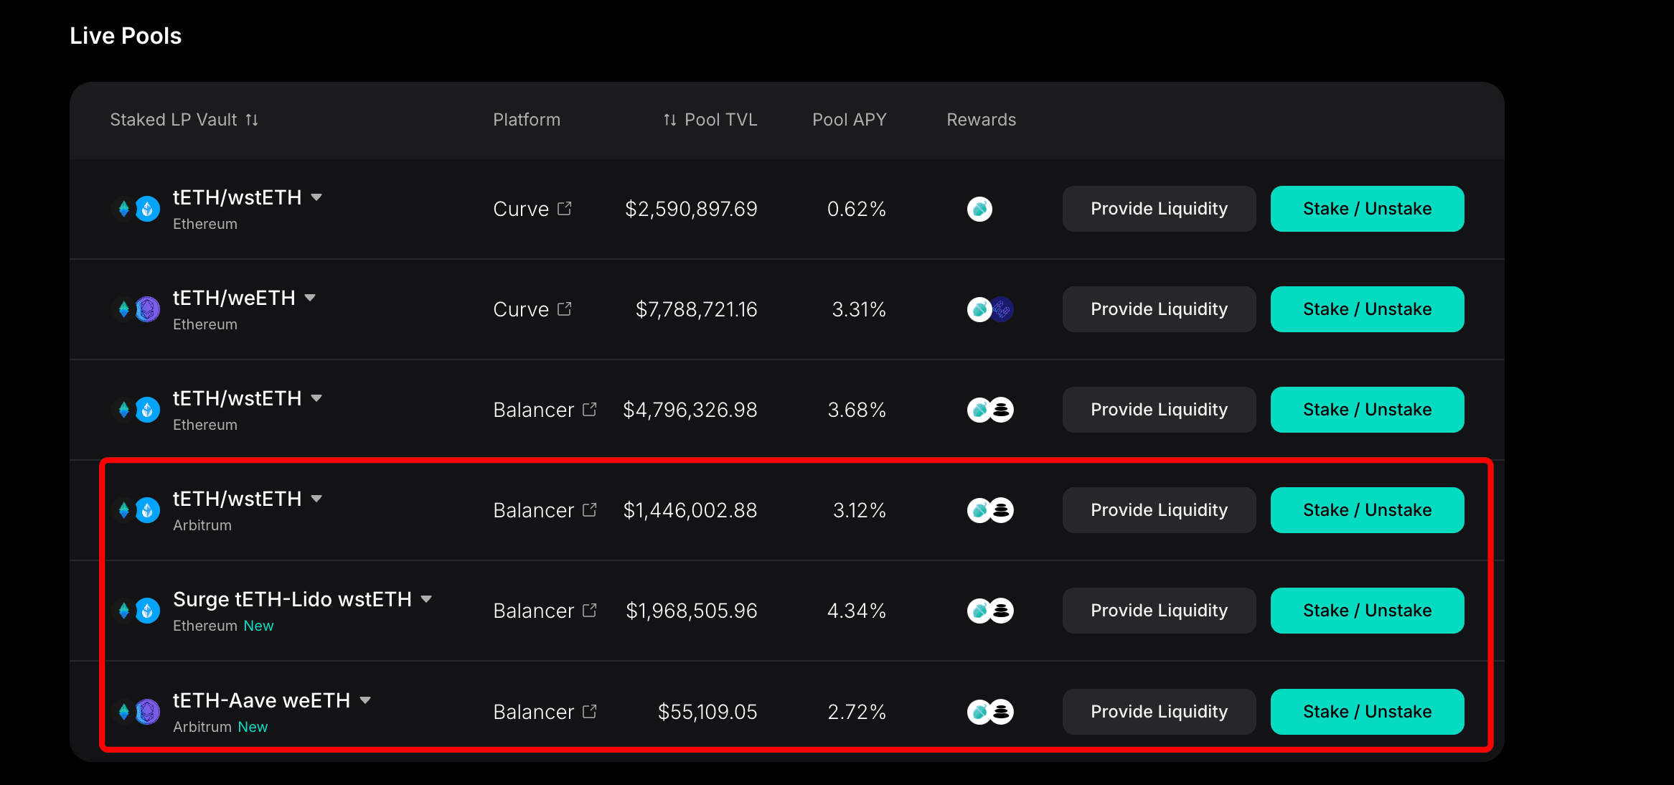Provide Liquidity for Surge tETH-Lido wstETH

1159,611
